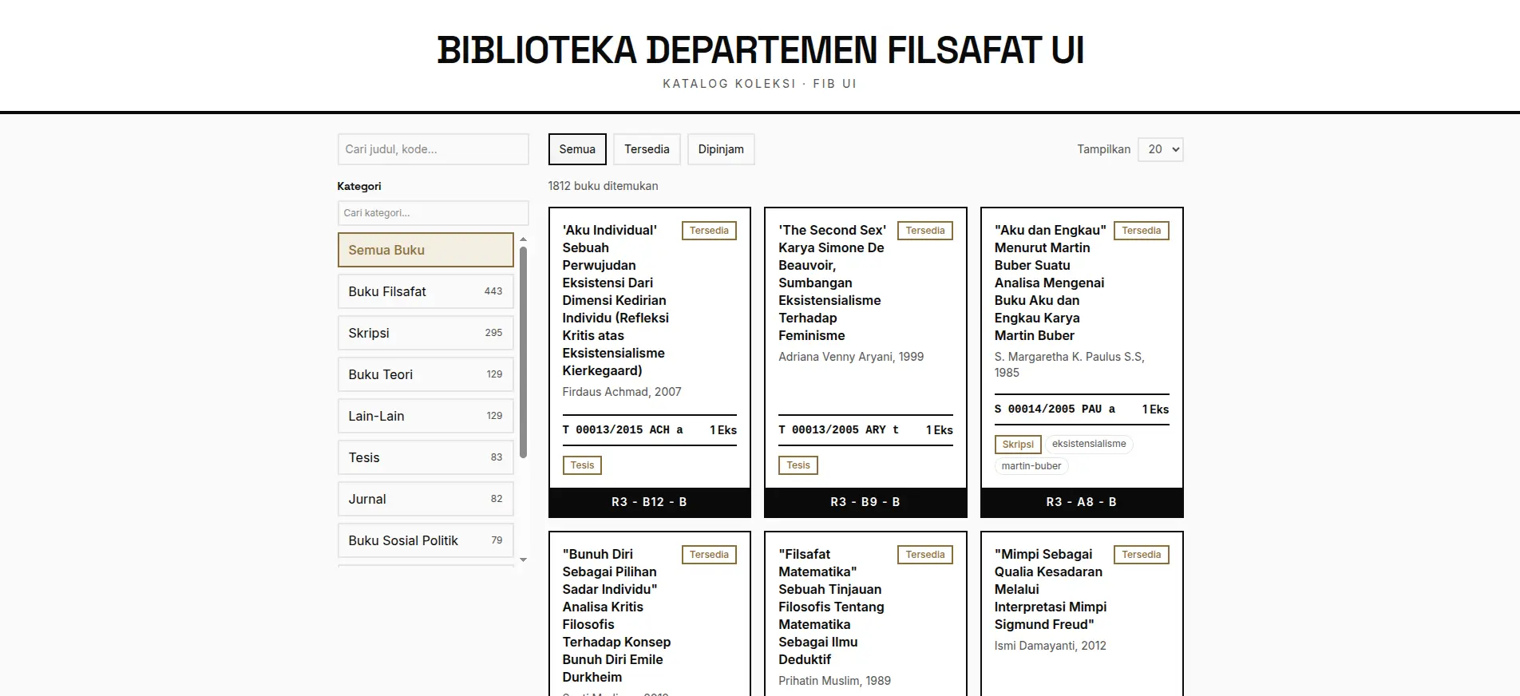1520x696 pixels.
Task: Choose the Skripsi category
Action: click(426, 333)
